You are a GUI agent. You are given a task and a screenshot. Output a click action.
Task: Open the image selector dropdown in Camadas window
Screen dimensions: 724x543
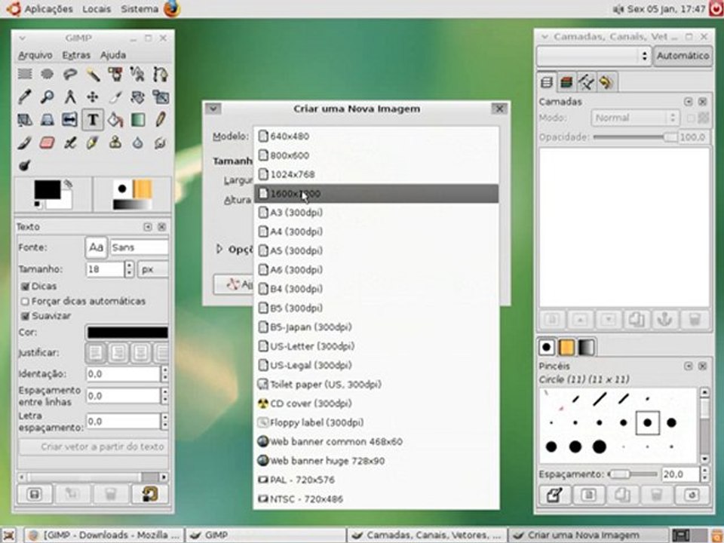click(594, 56)
